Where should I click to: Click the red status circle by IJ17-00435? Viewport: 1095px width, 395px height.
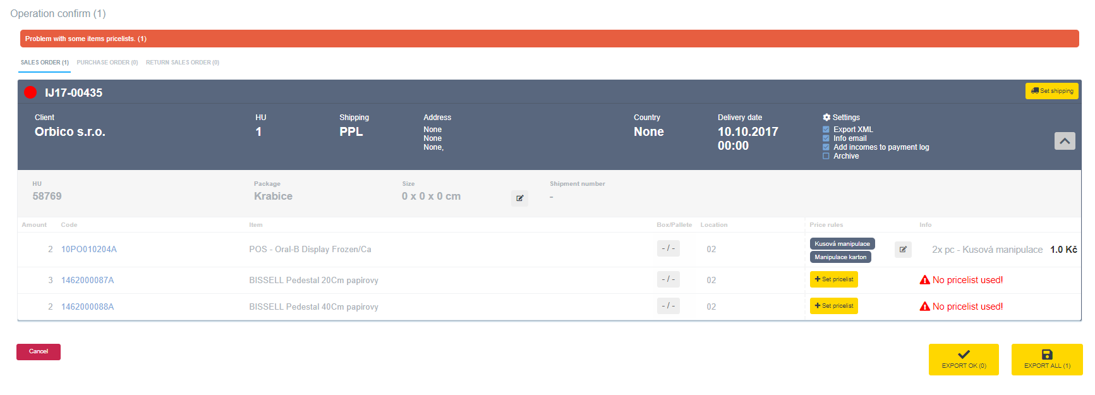point(30,92)
